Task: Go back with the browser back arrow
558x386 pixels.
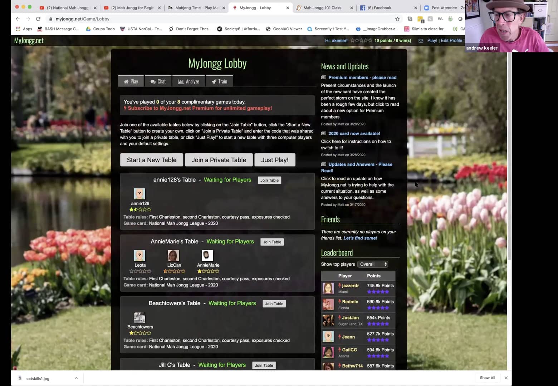Action: [x=18, y=19]
